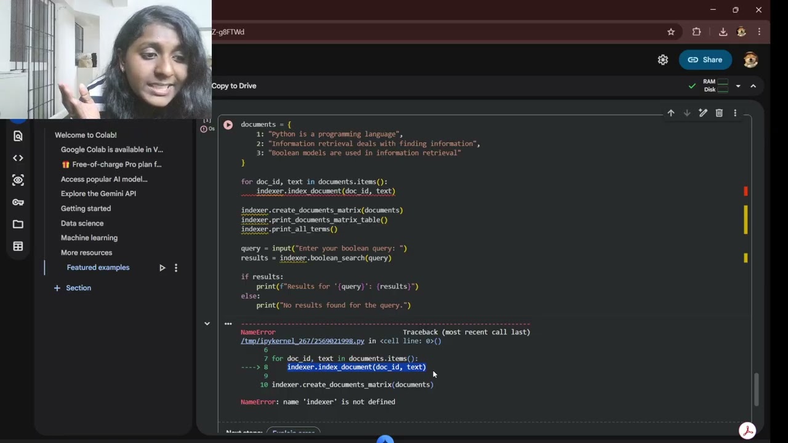Click the Share button
This screenshot has width=788, height=443.
coord(705,60)
